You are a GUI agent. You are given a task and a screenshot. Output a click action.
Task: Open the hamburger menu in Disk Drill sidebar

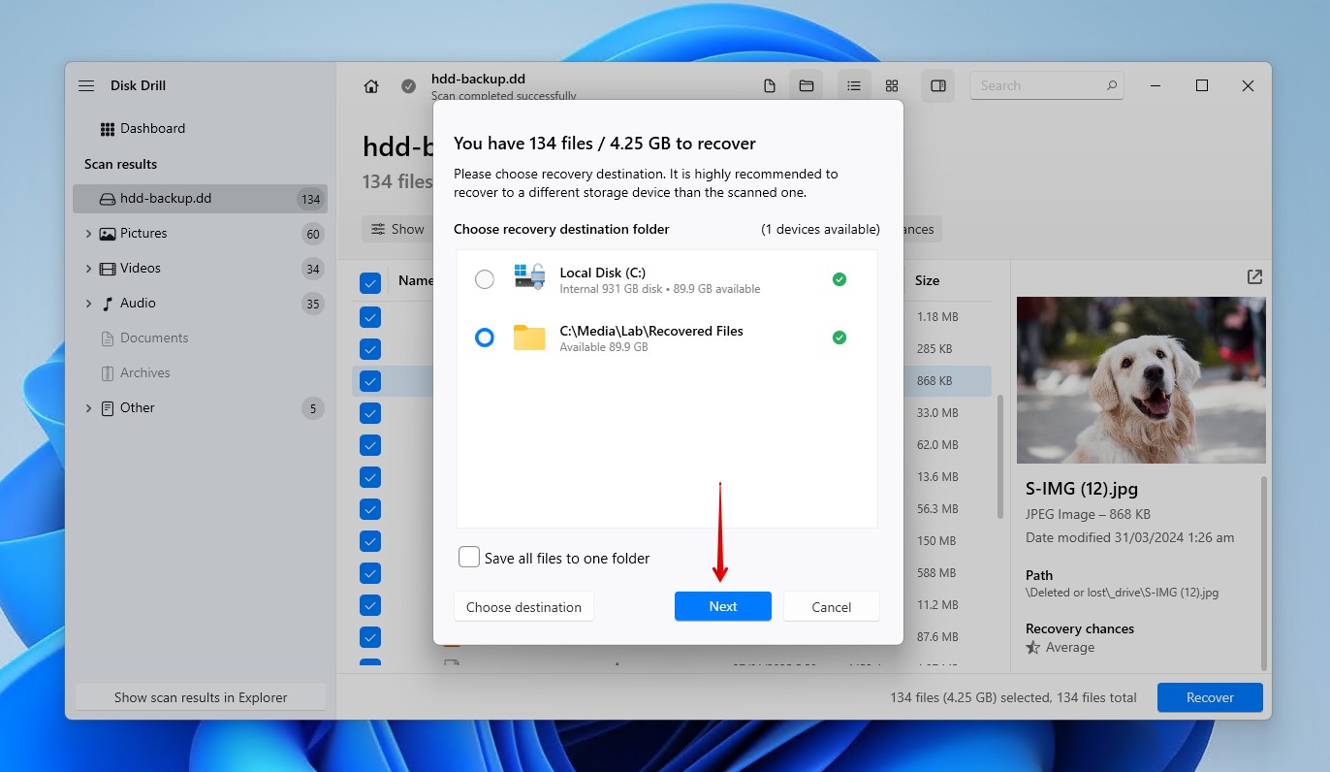85,85
